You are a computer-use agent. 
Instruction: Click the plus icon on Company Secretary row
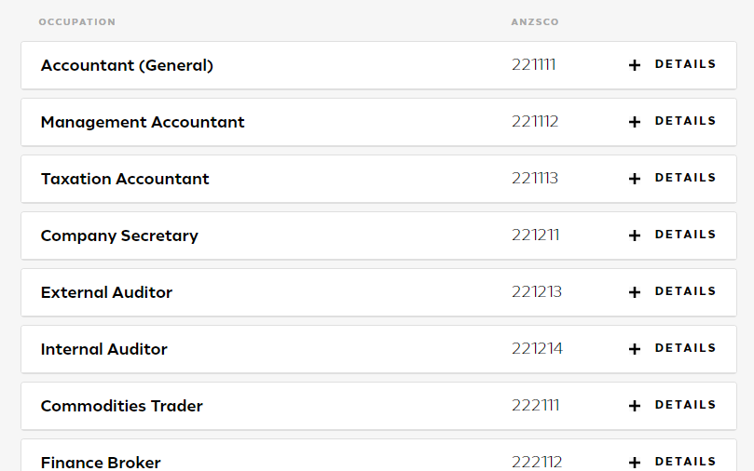click(635, 235)
